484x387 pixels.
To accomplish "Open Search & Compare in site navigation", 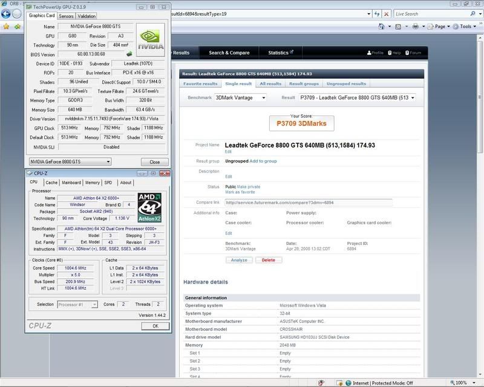I will (x=229, y=53).
